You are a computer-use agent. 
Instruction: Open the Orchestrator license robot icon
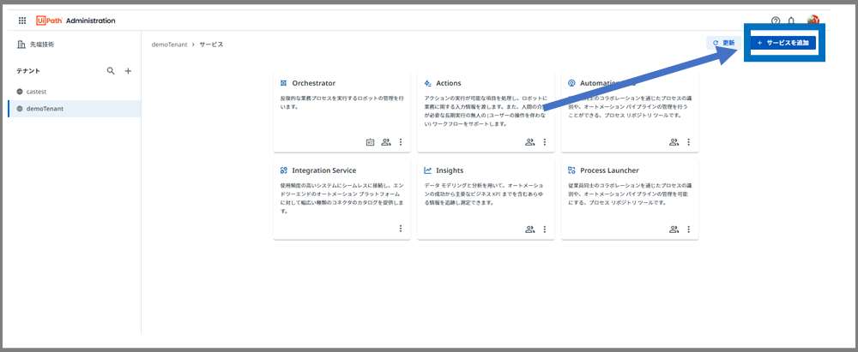[x=370, y=142]
